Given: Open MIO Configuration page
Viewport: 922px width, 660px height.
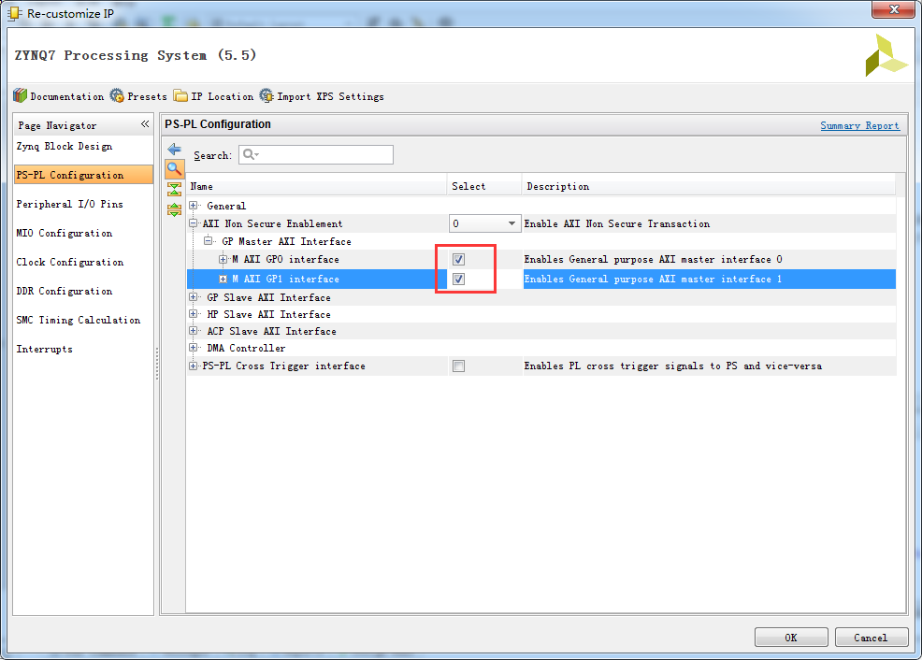Looking at the screenshot, I should 65,234.
